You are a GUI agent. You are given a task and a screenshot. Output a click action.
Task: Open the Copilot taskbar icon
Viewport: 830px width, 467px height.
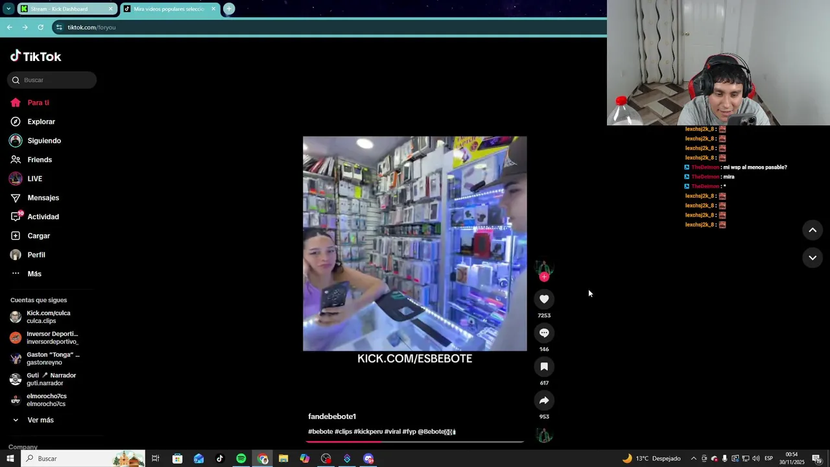[305, 459]
